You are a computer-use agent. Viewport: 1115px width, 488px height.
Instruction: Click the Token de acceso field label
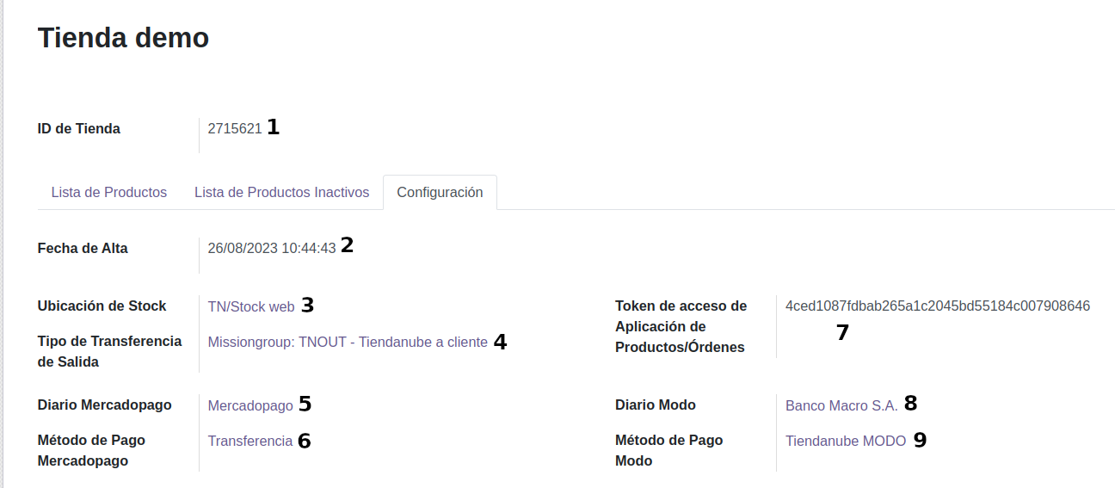681,326
